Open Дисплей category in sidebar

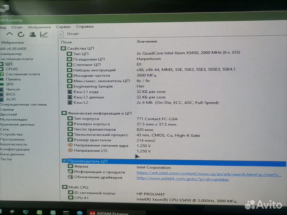8,114
